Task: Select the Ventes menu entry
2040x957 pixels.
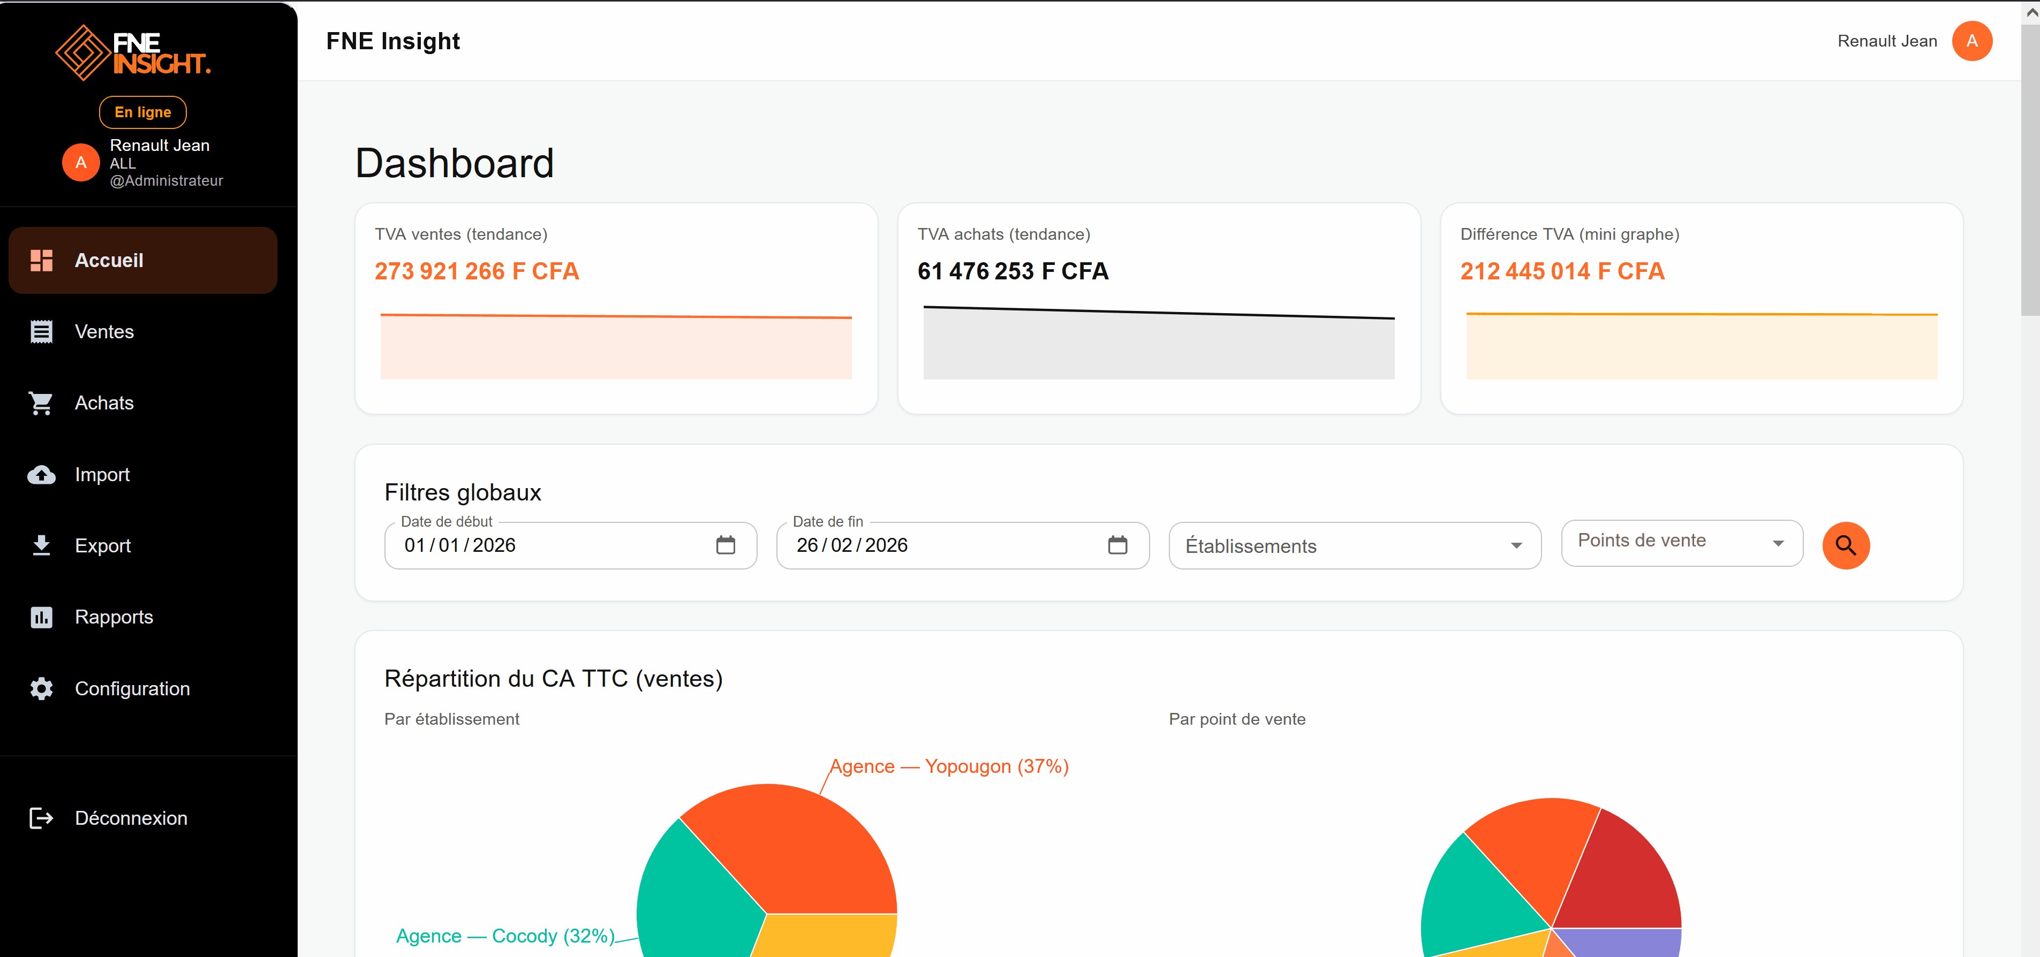Action: click(x=104, y=331)
